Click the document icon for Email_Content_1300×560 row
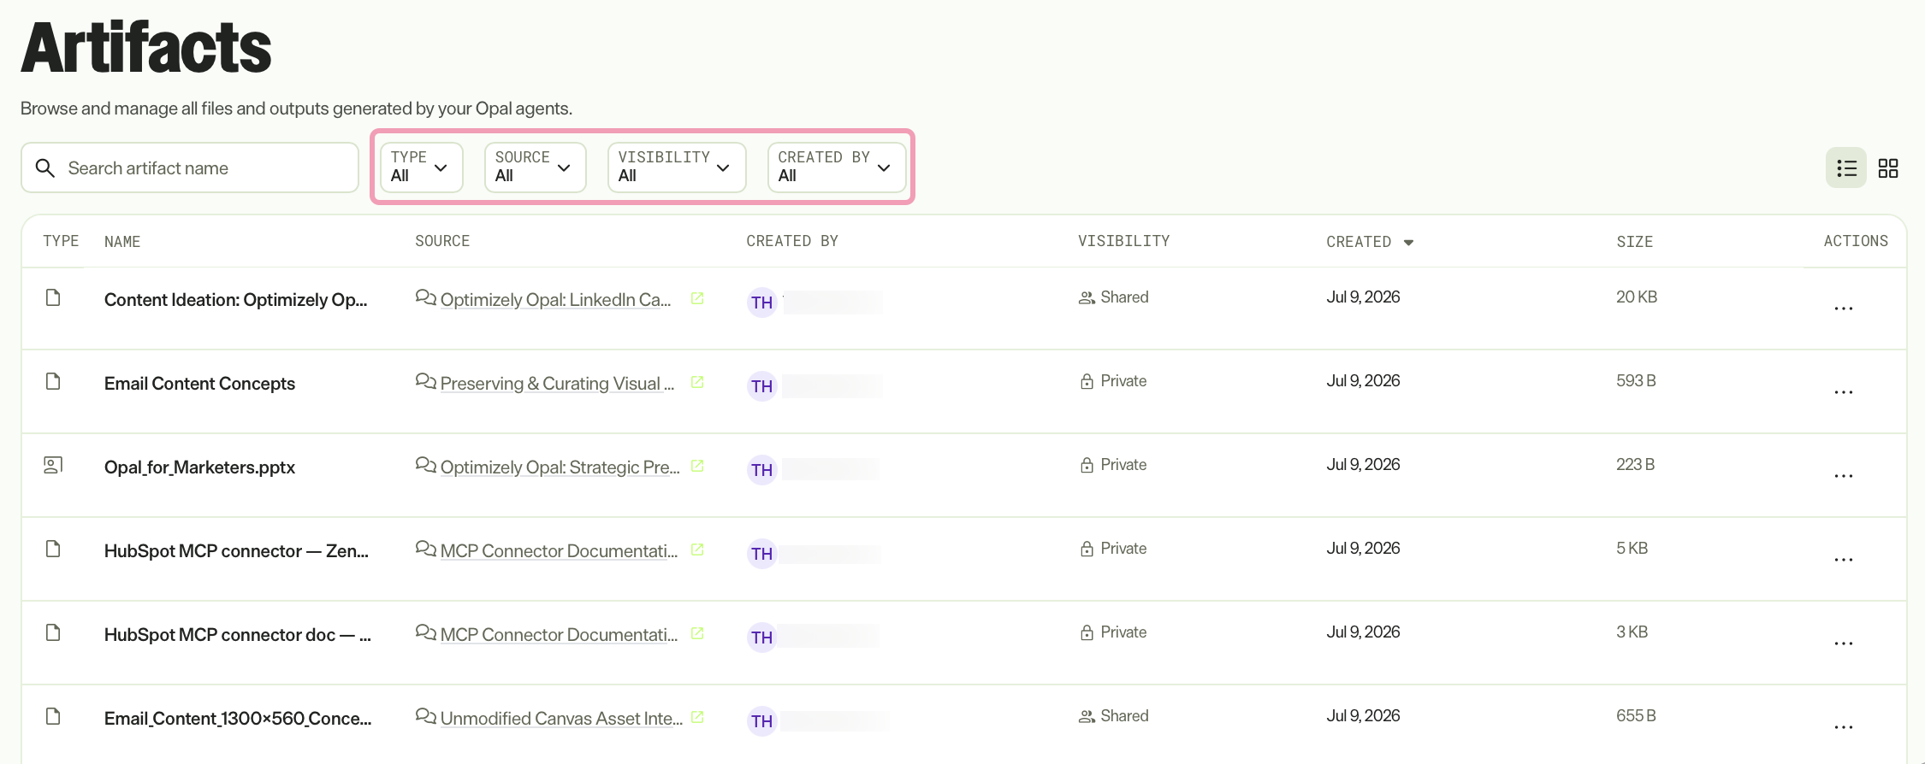Viewport: 1925px width, 764px height. (53, 716)
